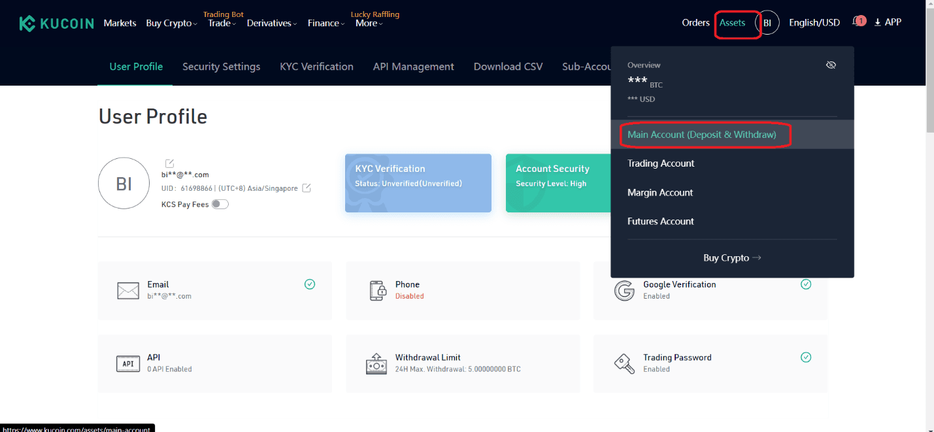Click the Trading Password key icon
Viewport: 934px width, 432px height.
[624, 364]
